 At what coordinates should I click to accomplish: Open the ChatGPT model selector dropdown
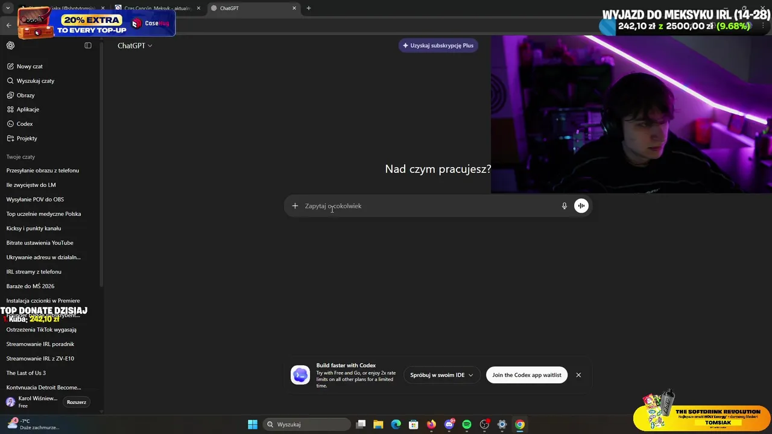[135, 45]
